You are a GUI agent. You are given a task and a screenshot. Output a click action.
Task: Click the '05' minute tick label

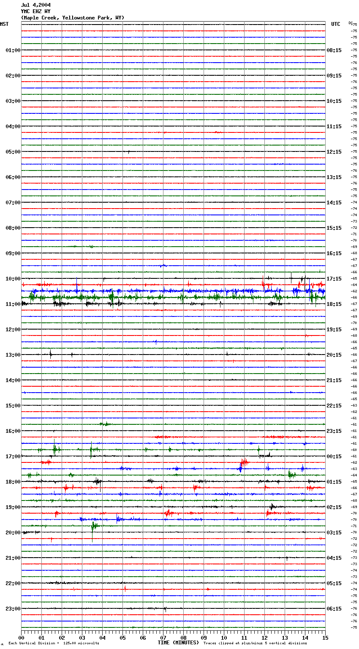(122, 638)
